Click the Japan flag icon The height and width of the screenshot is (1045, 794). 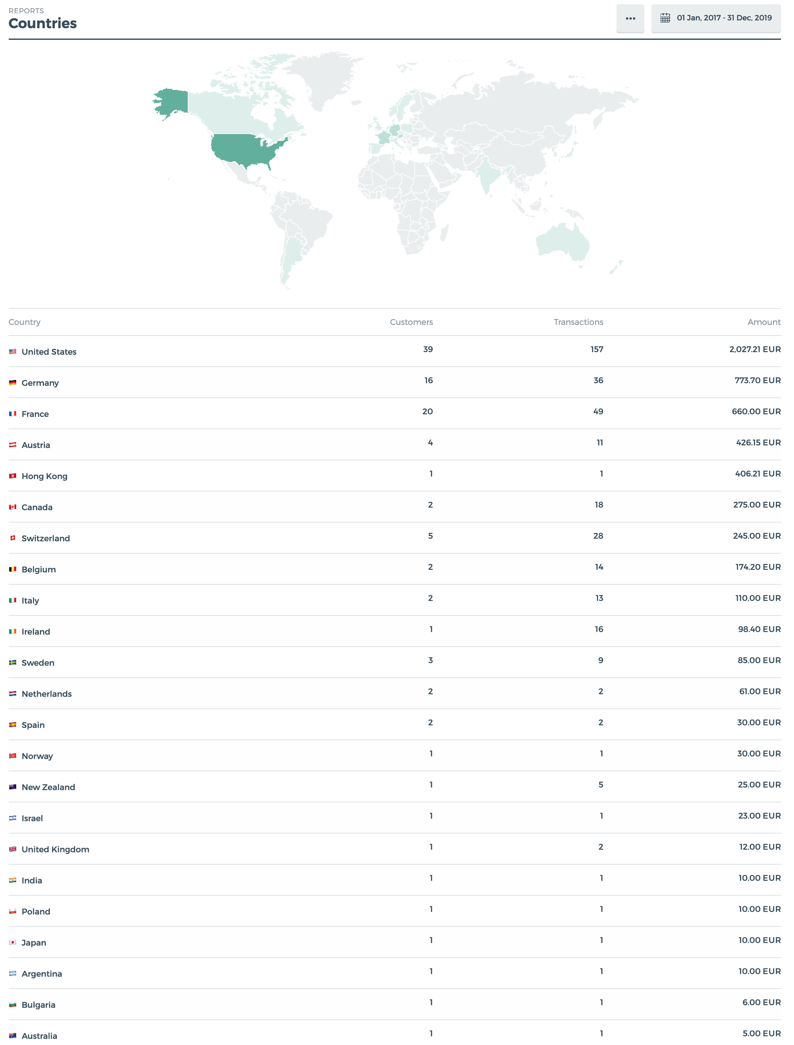point(13,942)
